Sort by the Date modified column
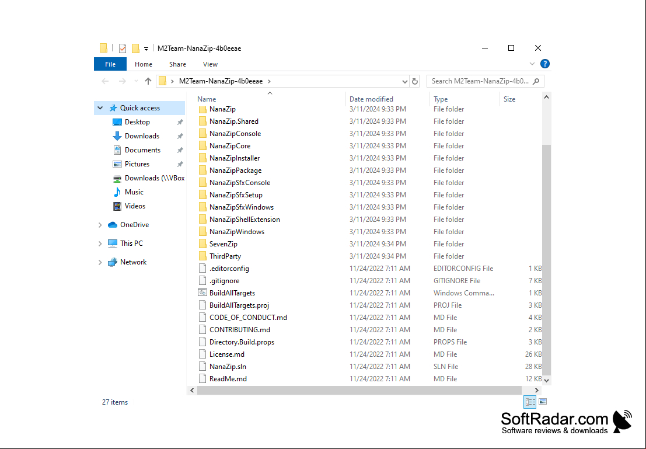Image resolution: width=646 pixels, height=449 pixels. coord(371,99)
